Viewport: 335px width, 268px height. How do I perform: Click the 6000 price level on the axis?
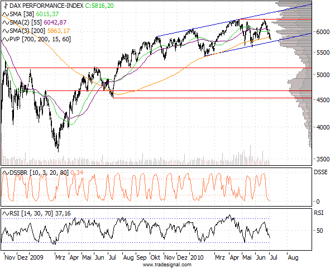322,32
